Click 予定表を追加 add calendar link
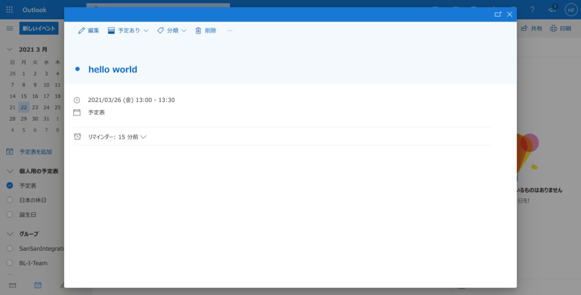 (29, 152)
